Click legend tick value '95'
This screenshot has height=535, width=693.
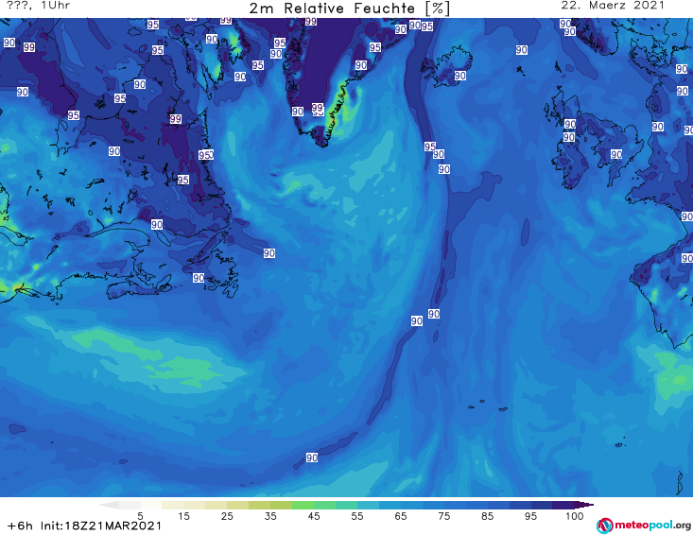[x=530, y=516]
